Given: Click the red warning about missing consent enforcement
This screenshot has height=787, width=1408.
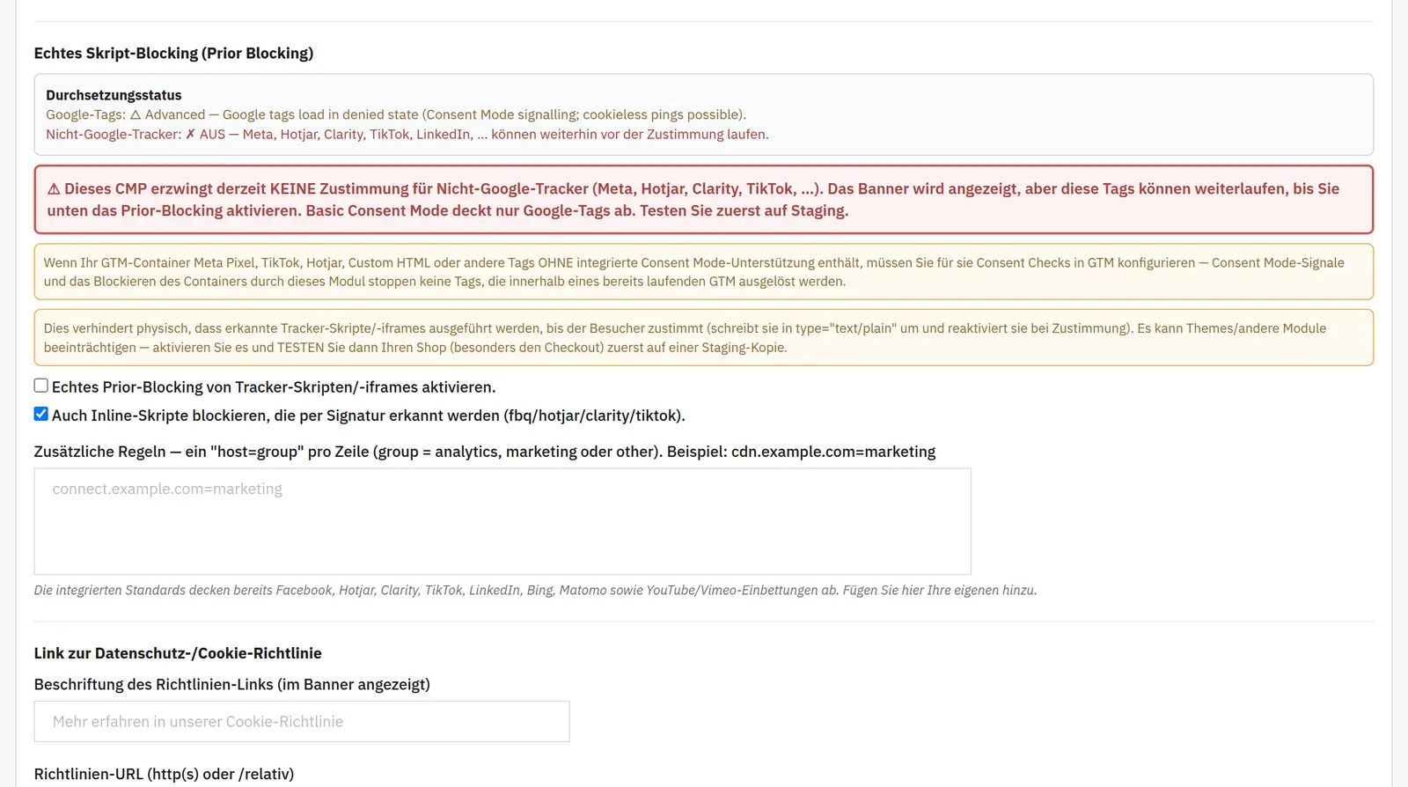Looking at the screenshot, I should point(704,199).
